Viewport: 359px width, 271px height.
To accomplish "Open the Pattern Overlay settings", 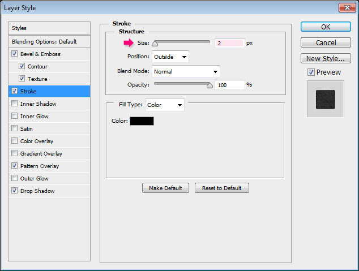I will (x=40, y=166).
